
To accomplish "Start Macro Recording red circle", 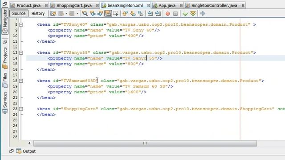I will coord(168,14).
